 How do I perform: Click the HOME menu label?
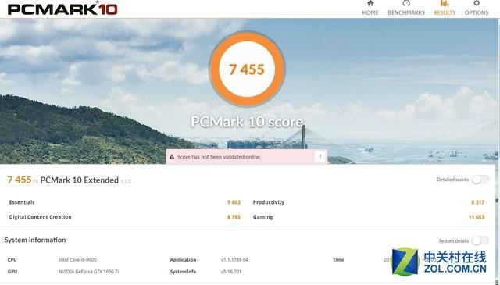point(370,12)
